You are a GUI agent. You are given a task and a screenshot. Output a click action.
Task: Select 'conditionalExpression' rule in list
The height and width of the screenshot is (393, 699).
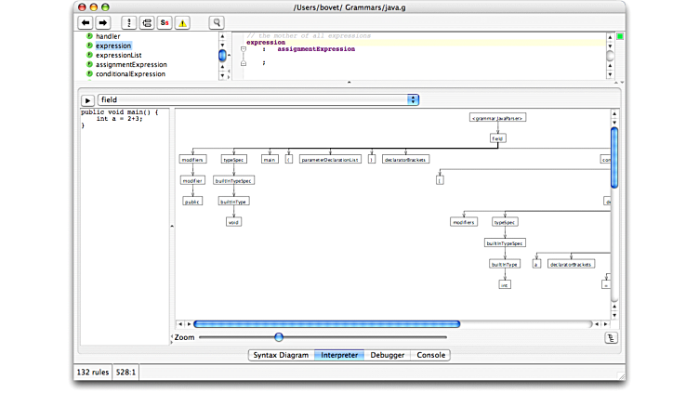point(130,74)
